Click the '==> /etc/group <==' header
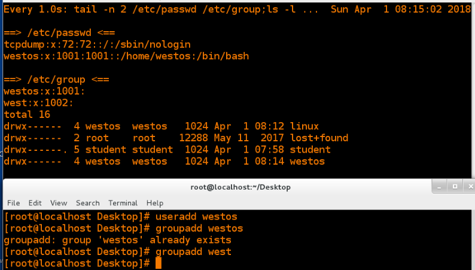475x270 pixels. [x=56, y=80]
